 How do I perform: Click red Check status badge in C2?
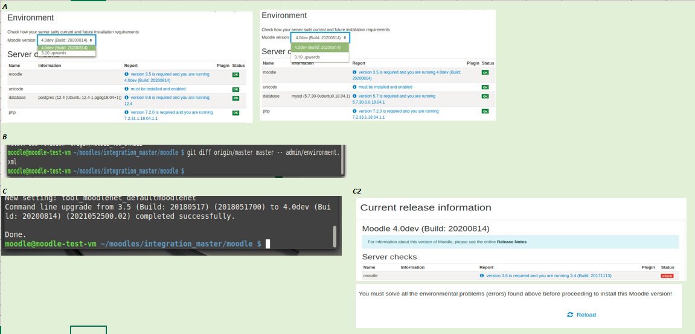click(667, 276)
